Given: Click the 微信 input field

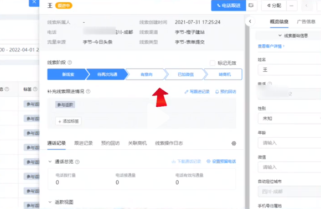Looking at the screenshot, I should (289, 167).
